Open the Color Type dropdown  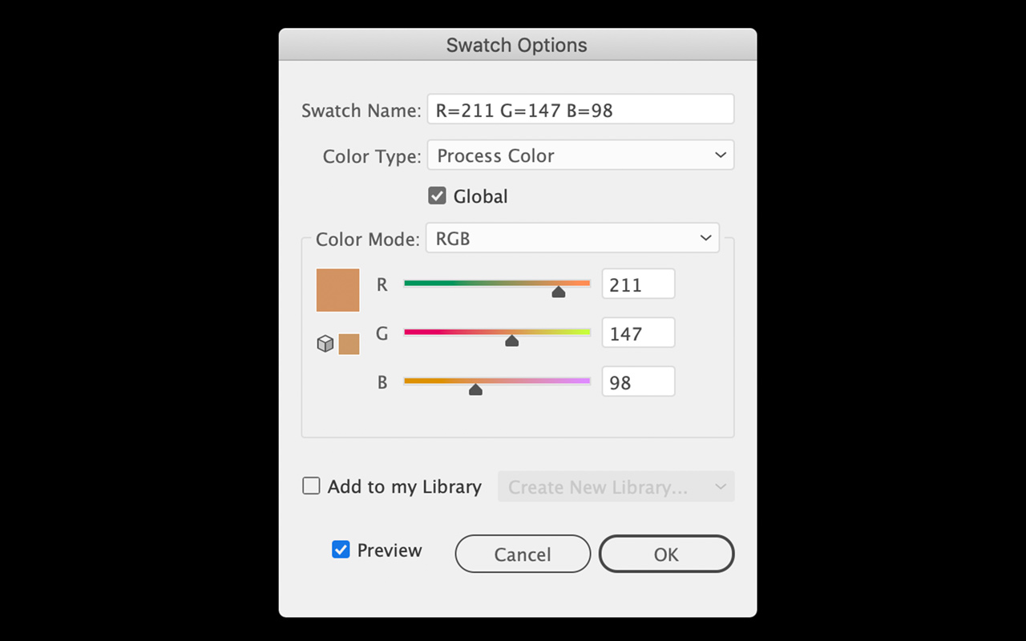pos(580,155)
